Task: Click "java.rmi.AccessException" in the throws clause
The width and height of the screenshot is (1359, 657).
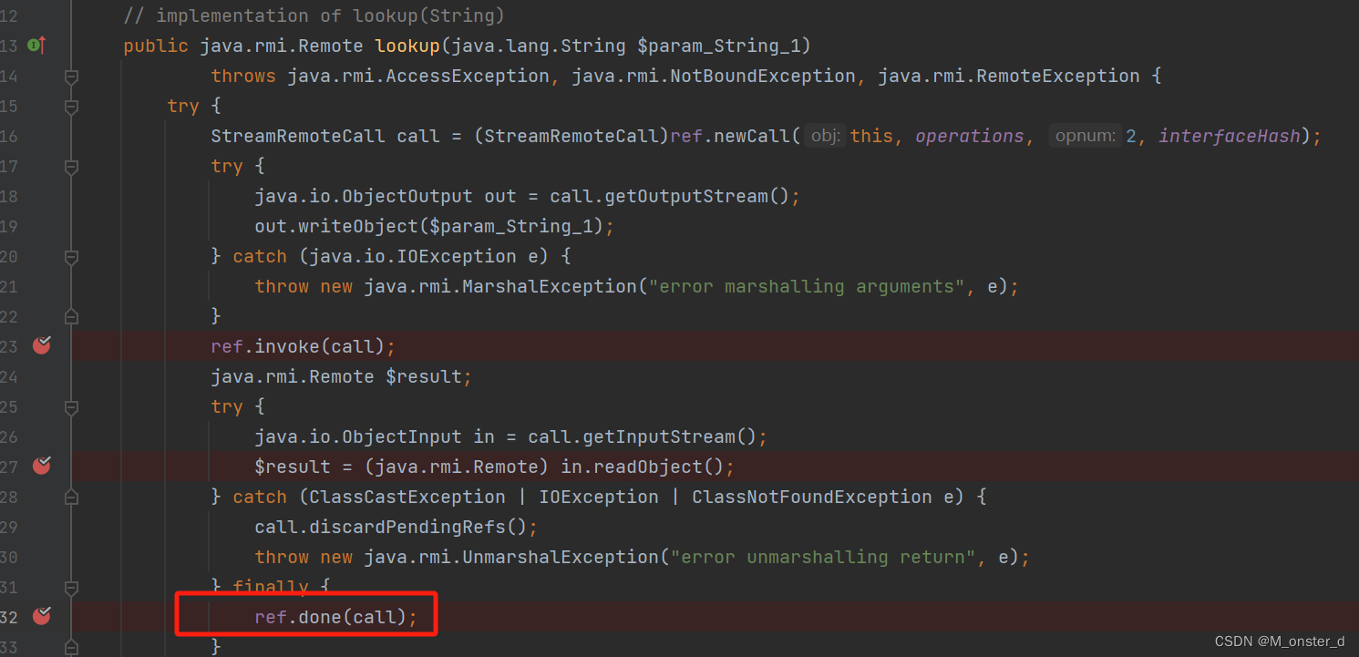Action: click(418, 76)
